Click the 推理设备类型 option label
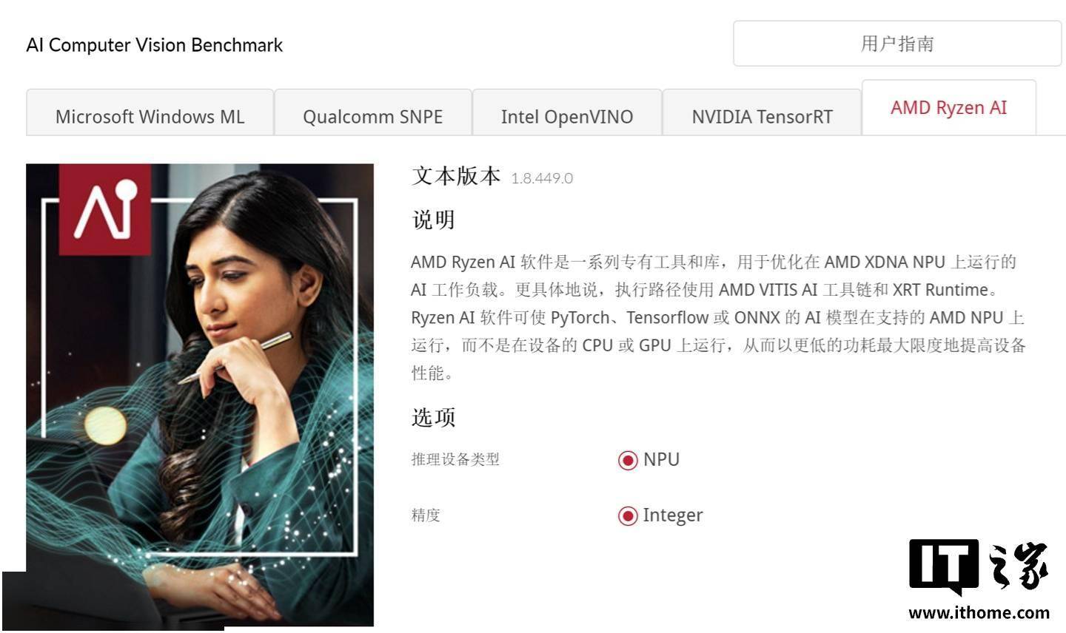 (455, 459)
